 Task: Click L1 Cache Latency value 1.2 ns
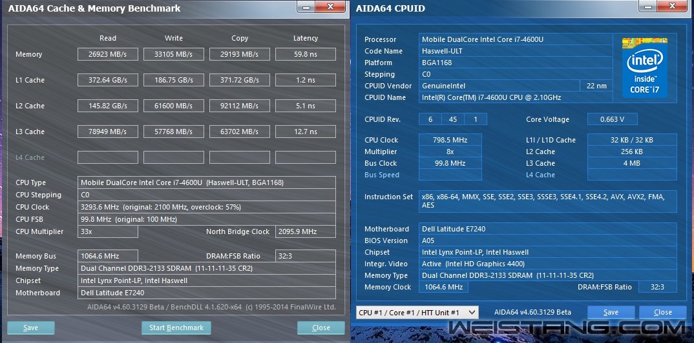[306, 80]
